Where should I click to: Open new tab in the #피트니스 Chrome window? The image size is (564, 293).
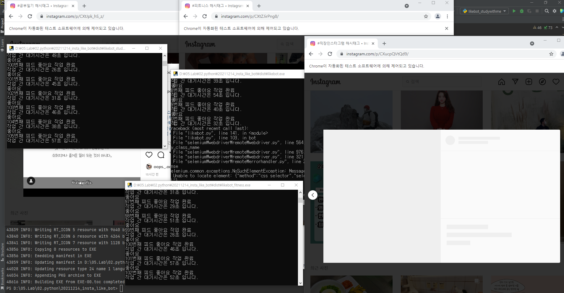click(x=259, y=6)
